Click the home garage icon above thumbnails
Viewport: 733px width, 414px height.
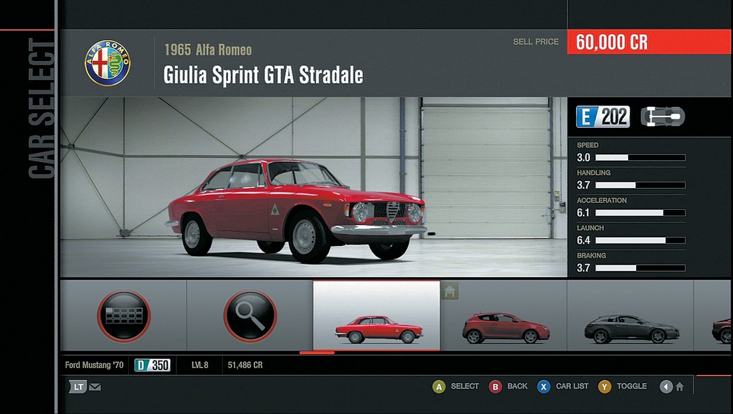450,291
